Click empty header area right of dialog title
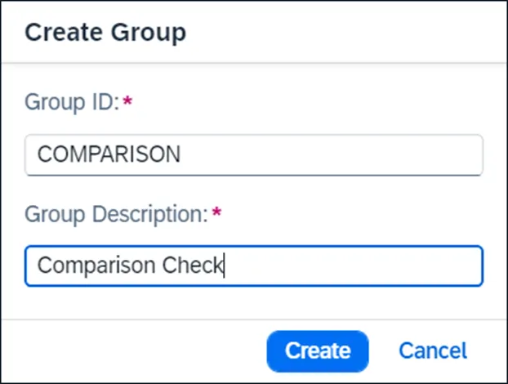Viewport: 508px width, 384px height. click(351, 33)
